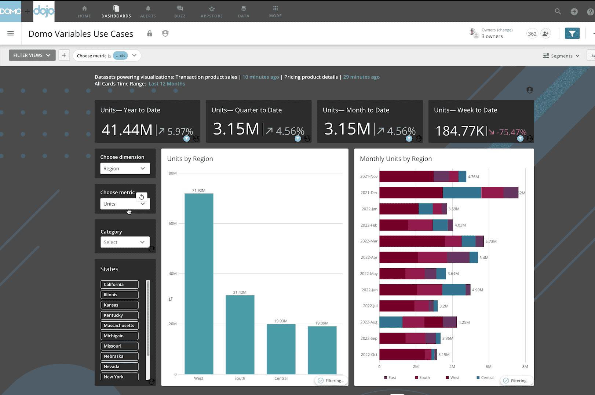595x395 pixels.
Task: Open the Home navigation item
Action: click(x=84, y=11)
